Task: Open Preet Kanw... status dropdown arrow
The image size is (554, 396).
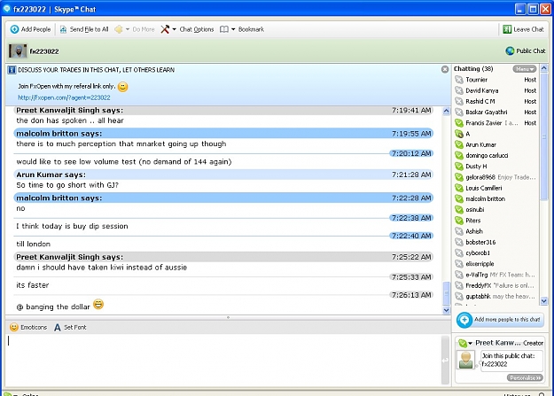Action: click(471, 344)
